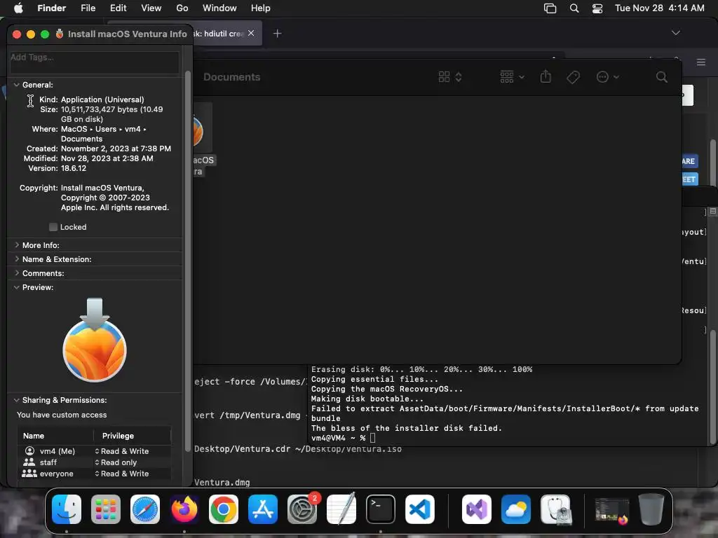Click the date and time in menu bar
This screenshot has height=538, width=718.
(659, 8)
